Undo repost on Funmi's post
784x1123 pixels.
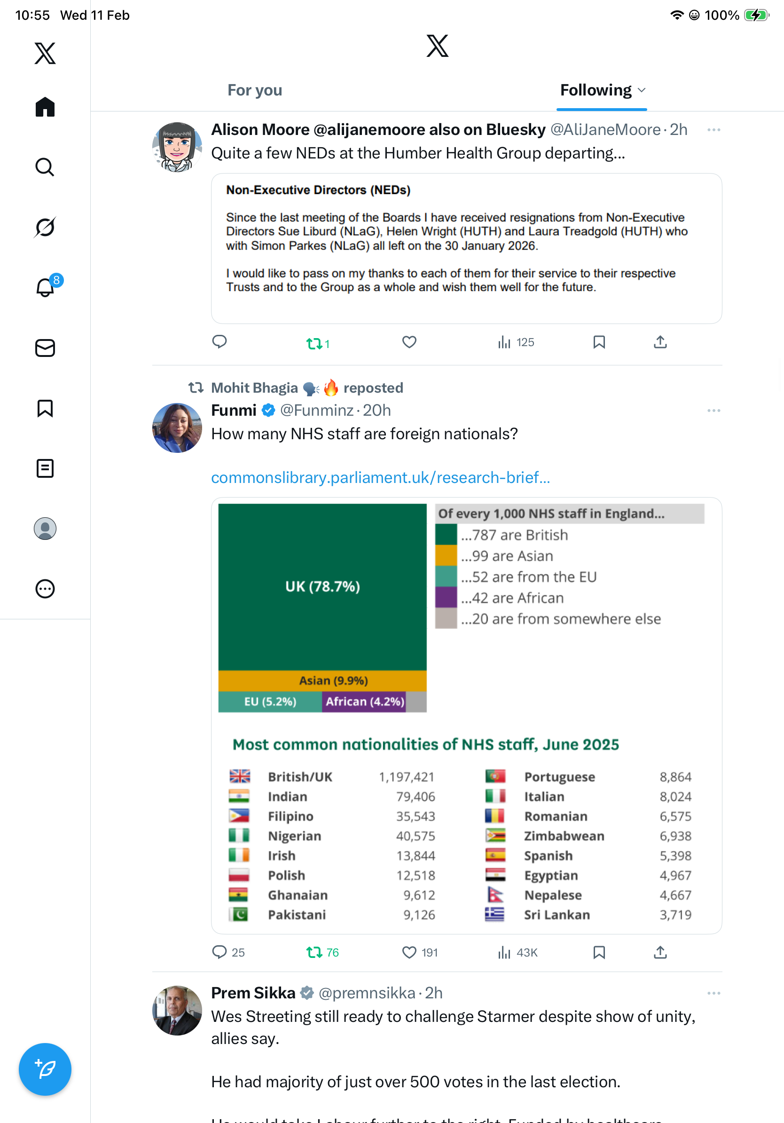(x=314, y=952)
